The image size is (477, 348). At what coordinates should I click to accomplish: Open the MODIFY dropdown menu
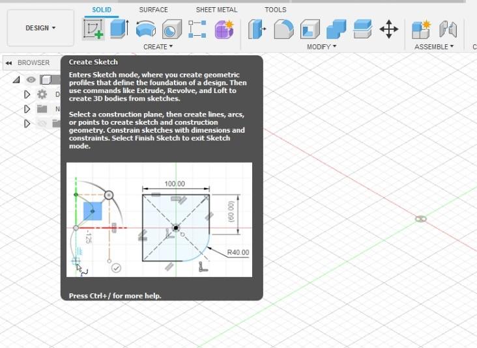[x=321, y=47]
